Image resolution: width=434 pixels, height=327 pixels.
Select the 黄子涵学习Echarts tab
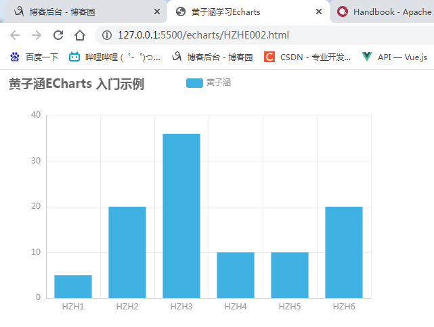pyautogui.click(x=248, y=12)
